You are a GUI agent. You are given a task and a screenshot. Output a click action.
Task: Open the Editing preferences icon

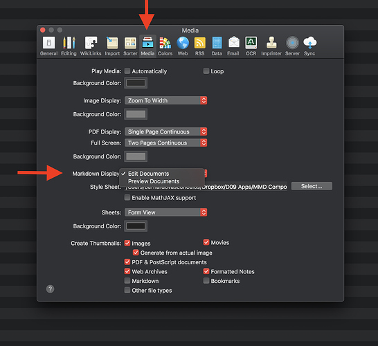point(69,46)
